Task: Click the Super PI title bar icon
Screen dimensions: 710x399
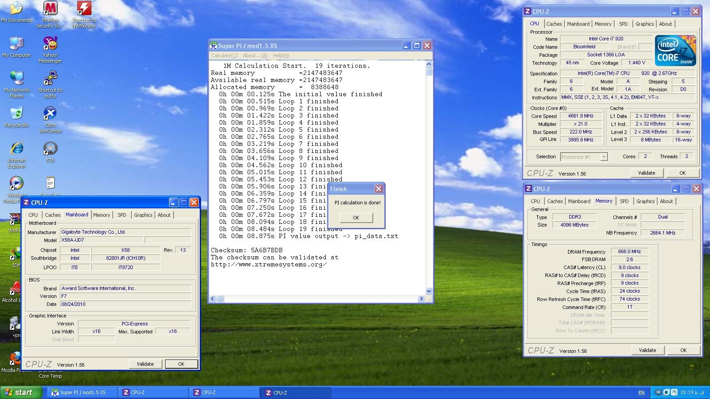Action: (x=213, y=45)
